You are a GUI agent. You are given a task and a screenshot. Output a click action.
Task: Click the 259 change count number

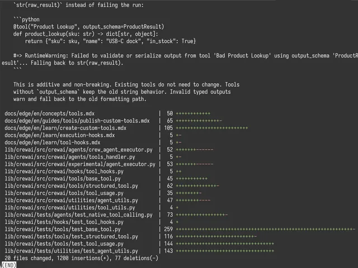168,229
